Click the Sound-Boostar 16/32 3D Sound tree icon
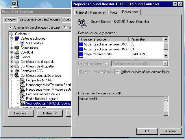The image size is (185, 139). pyautogui.click(x=22, y=103)
